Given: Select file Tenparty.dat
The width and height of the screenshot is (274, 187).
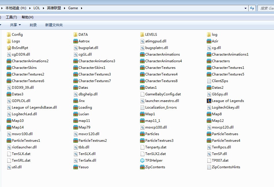Looking at the screenshot, I should [x=153, y=147].
